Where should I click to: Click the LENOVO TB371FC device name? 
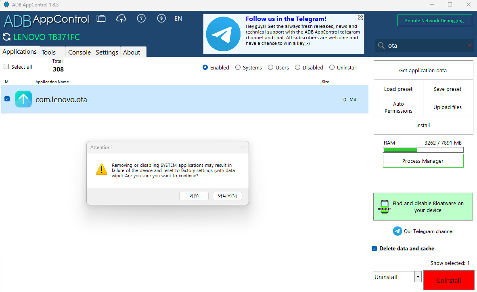click(46, 37)
